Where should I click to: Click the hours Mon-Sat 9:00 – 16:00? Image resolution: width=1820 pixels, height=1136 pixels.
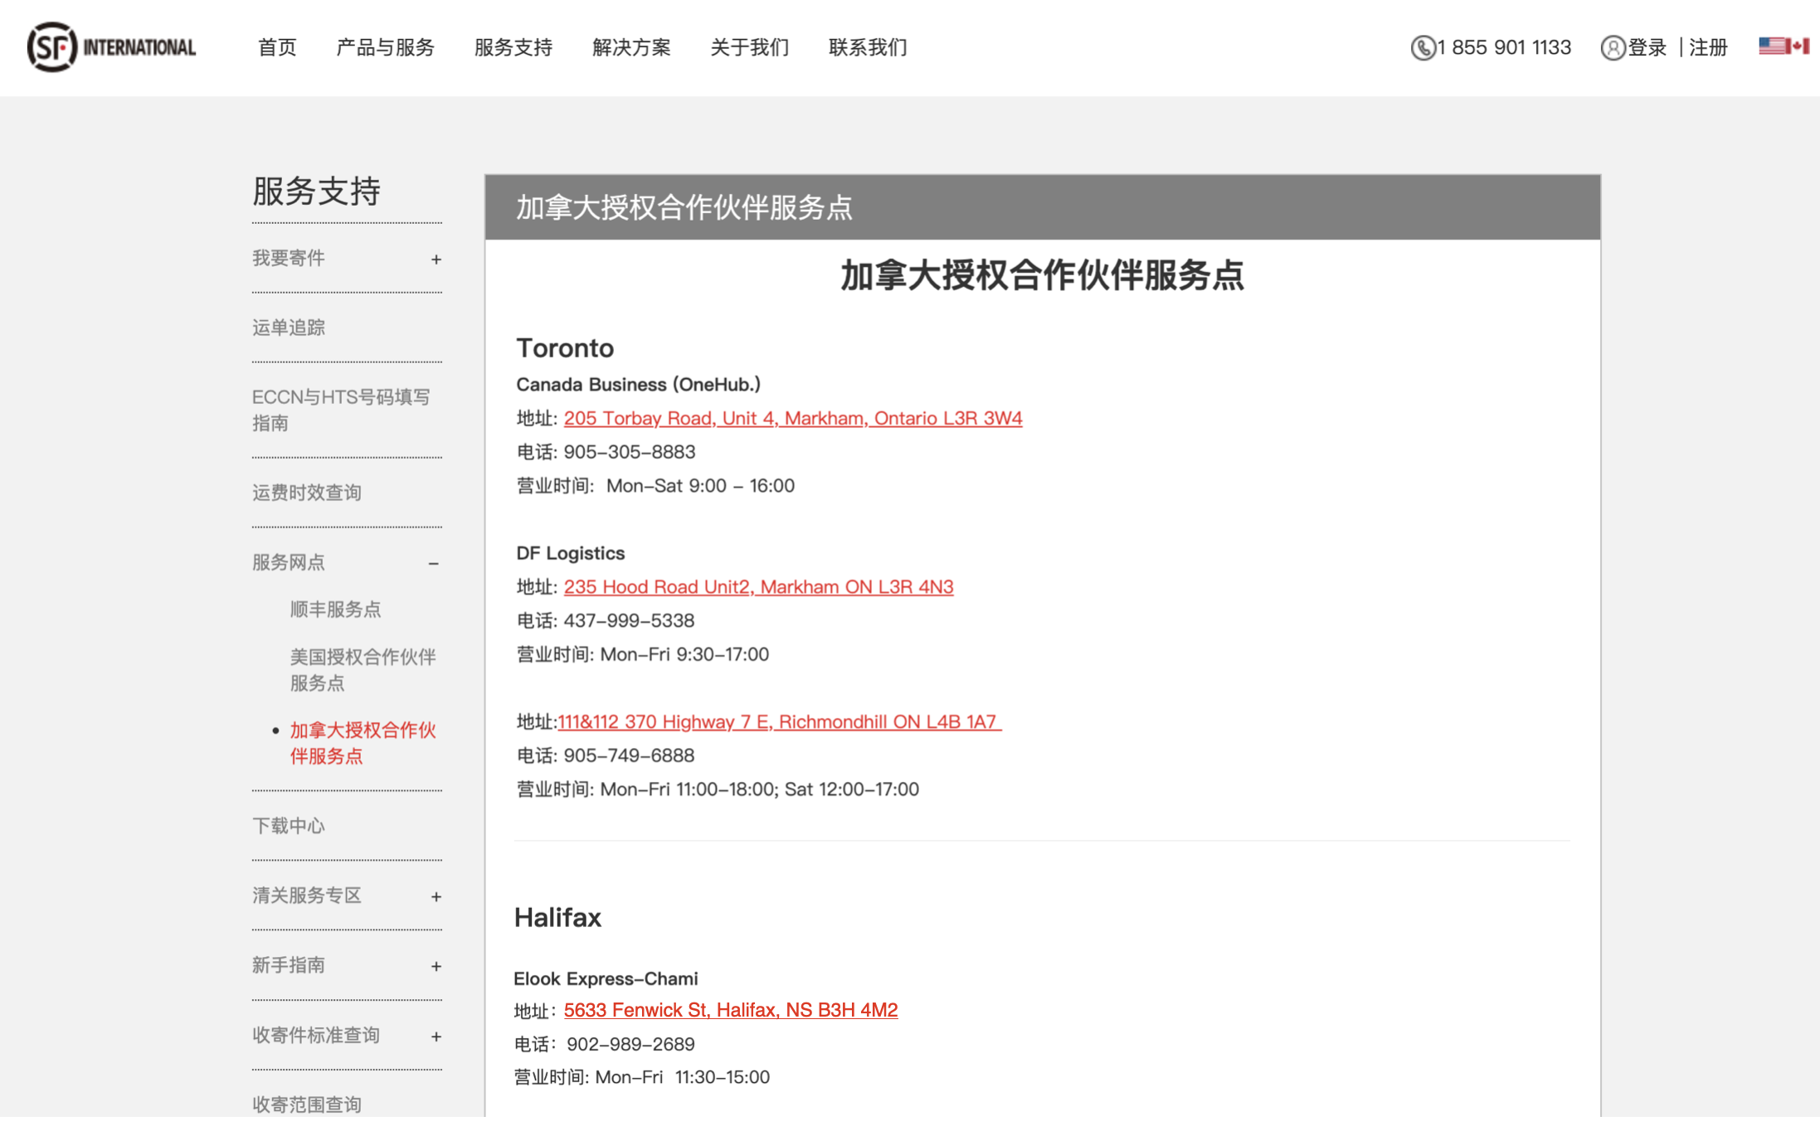pos(700,486)
